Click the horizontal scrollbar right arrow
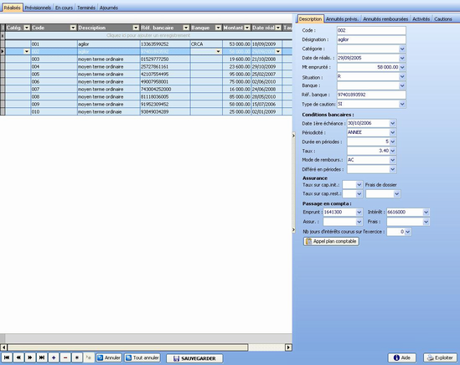Viewport: 460px width, 365px height. [288, 347]
